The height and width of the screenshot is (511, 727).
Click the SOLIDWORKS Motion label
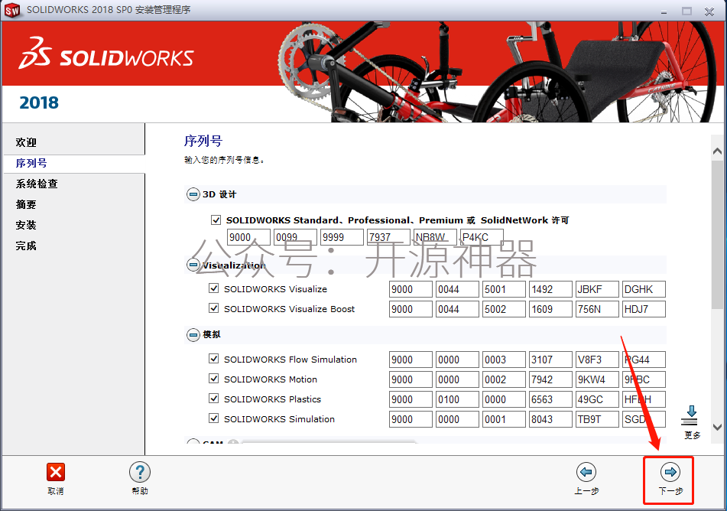(271, 379)
